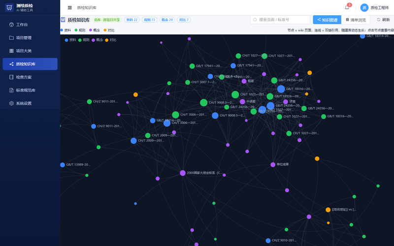This screenshot has width=394, height=246.
Task: Open 项目大类 via its grid icon
Action: coord(11,51)
